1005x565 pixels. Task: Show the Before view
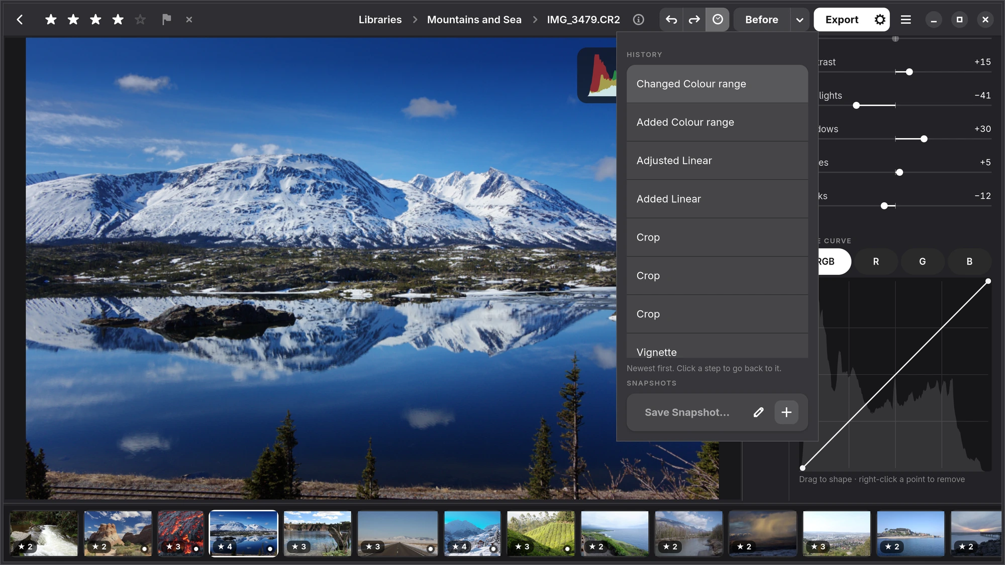tap(761, 20)
